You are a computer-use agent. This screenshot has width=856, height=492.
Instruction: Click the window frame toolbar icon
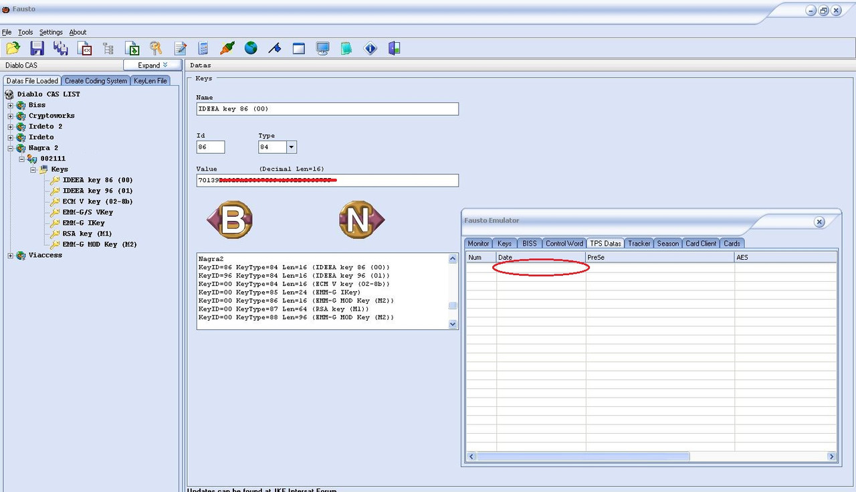(x=299, y=48)
